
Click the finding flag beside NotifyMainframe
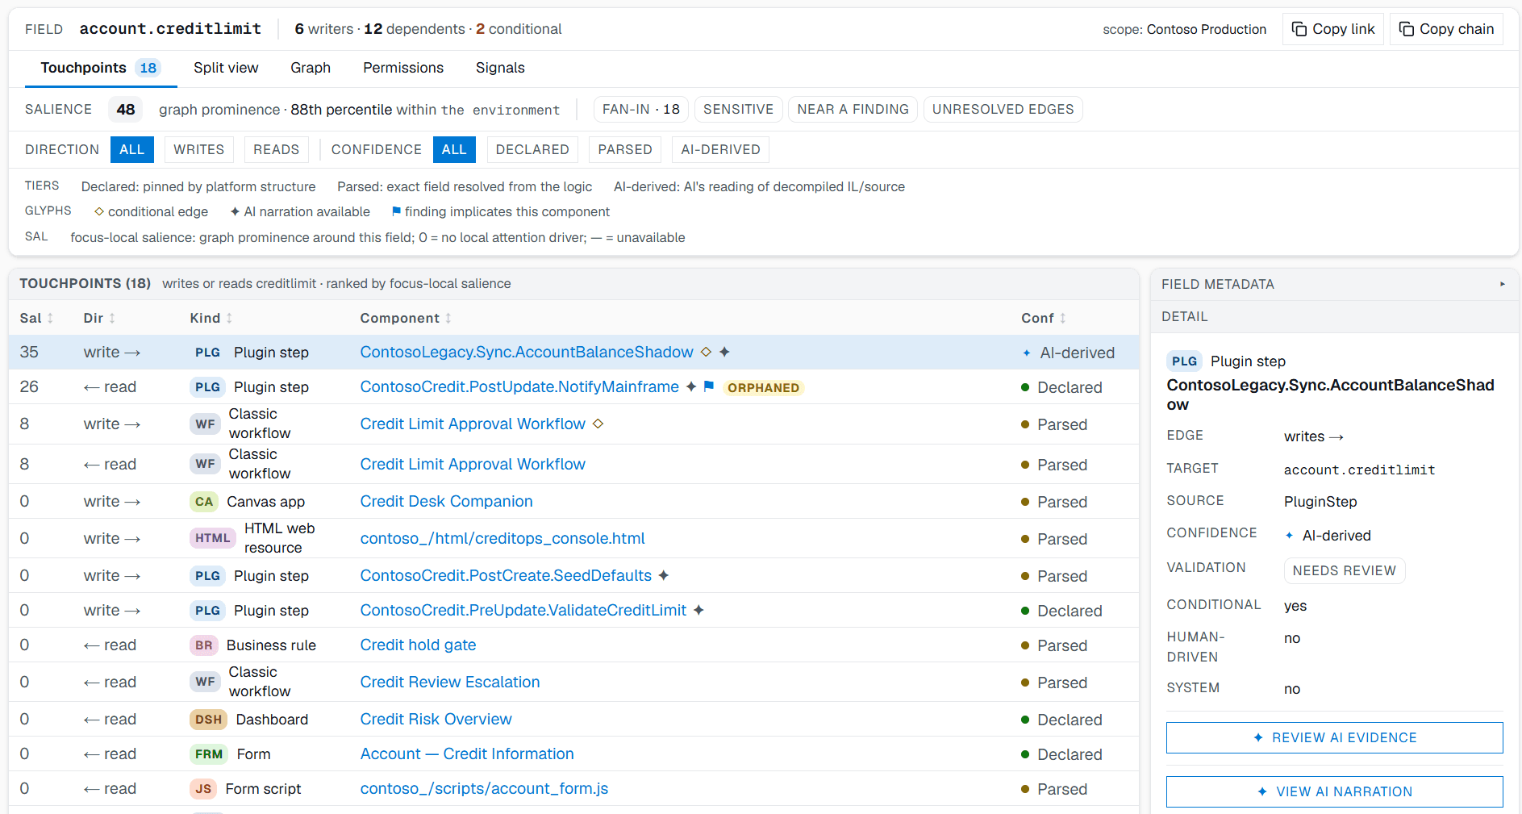pos(709,386)
